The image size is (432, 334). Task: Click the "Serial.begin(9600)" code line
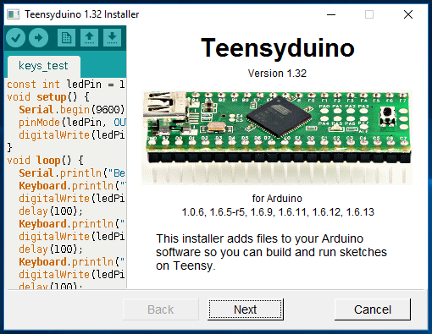pos(72,110)
